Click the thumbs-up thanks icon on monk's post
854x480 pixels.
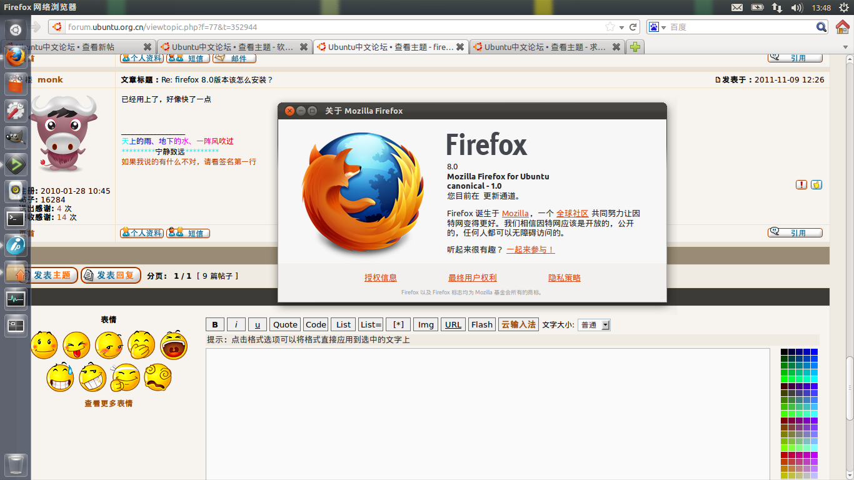[x=816, y=184]
